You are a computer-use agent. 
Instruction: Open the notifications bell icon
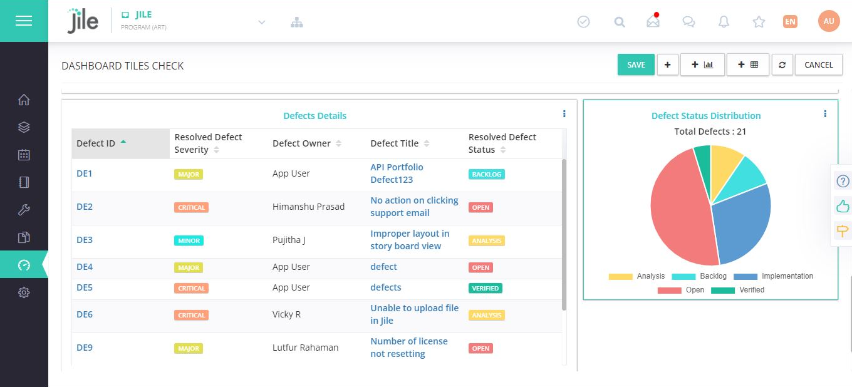[x=724, y=22]
